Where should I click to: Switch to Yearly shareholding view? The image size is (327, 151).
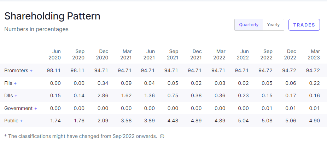pos(273,25)
